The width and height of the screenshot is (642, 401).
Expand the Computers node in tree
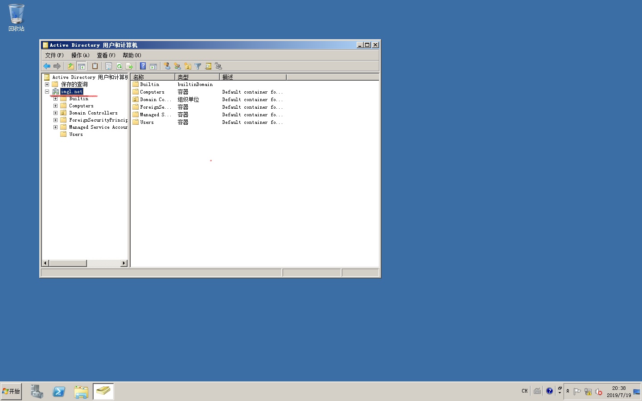[55, 106]
